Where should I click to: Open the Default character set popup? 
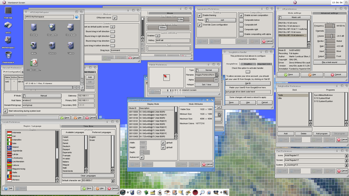(x=113, y=180)
